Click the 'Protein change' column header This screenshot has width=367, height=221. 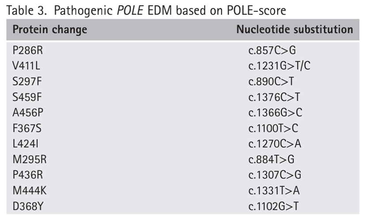(49, 30)
